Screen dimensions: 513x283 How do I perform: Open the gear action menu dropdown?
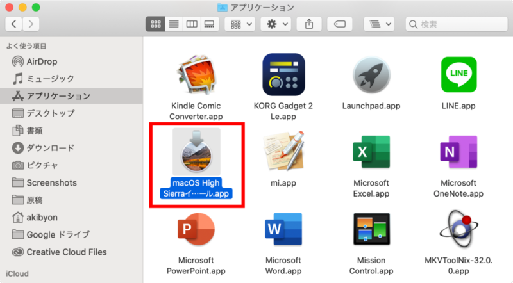click(x=278, y=24)
